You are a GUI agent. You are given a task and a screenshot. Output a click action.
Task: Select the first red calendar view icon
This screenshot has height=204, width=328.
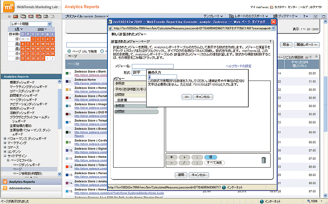click(15, 16)
